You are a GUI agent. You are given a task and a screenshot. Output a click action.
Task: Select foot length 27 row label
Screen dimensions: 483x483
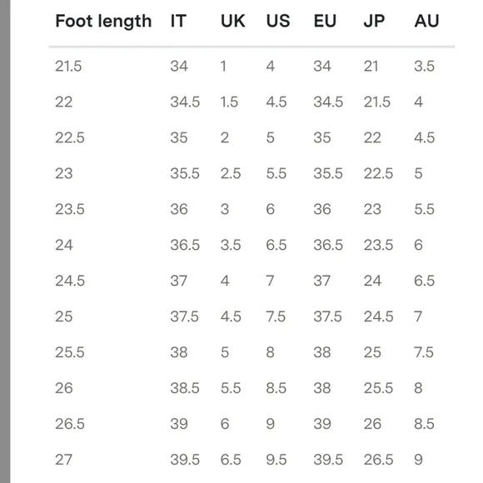64,460
